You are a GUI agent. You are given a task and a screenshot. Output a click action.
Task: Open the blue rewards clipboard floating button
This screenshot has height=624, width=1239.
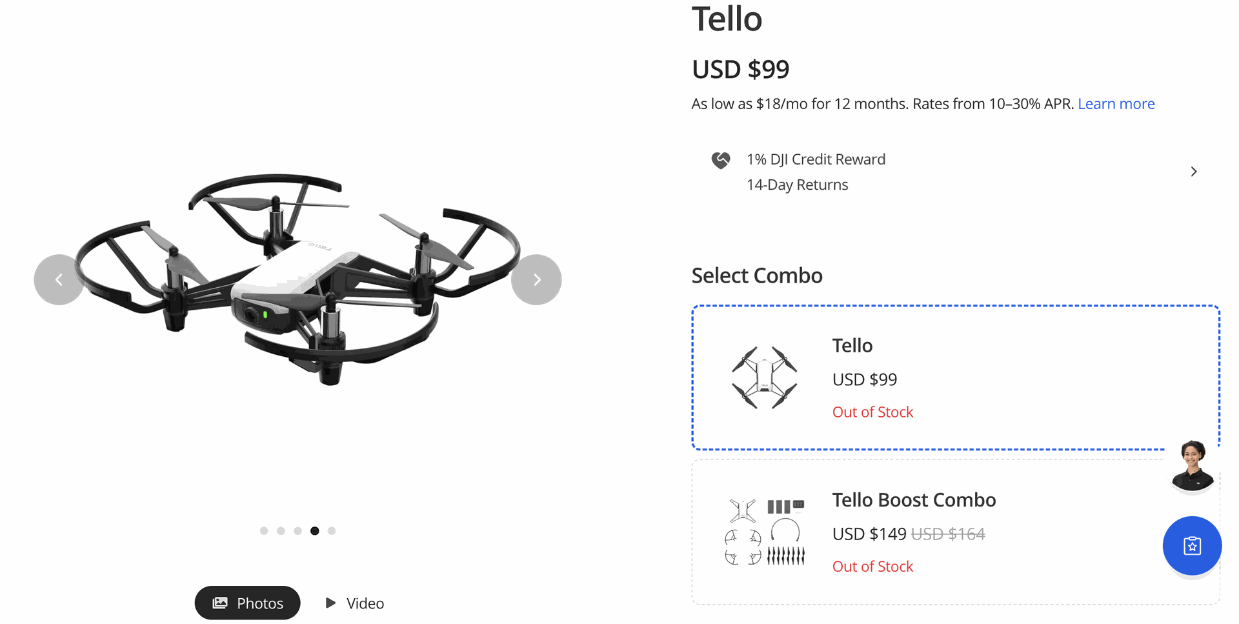click(x=1192, y=546)
